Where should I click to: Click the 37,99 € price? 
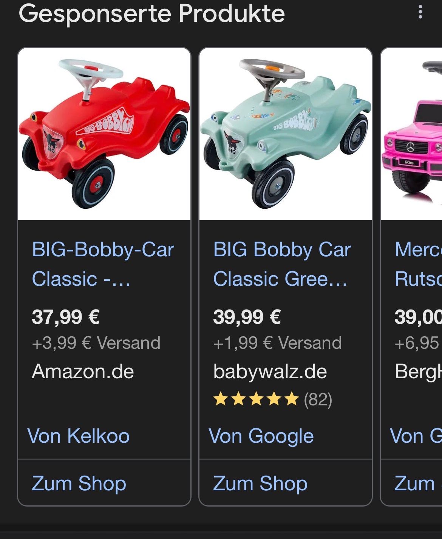(66, 317)
